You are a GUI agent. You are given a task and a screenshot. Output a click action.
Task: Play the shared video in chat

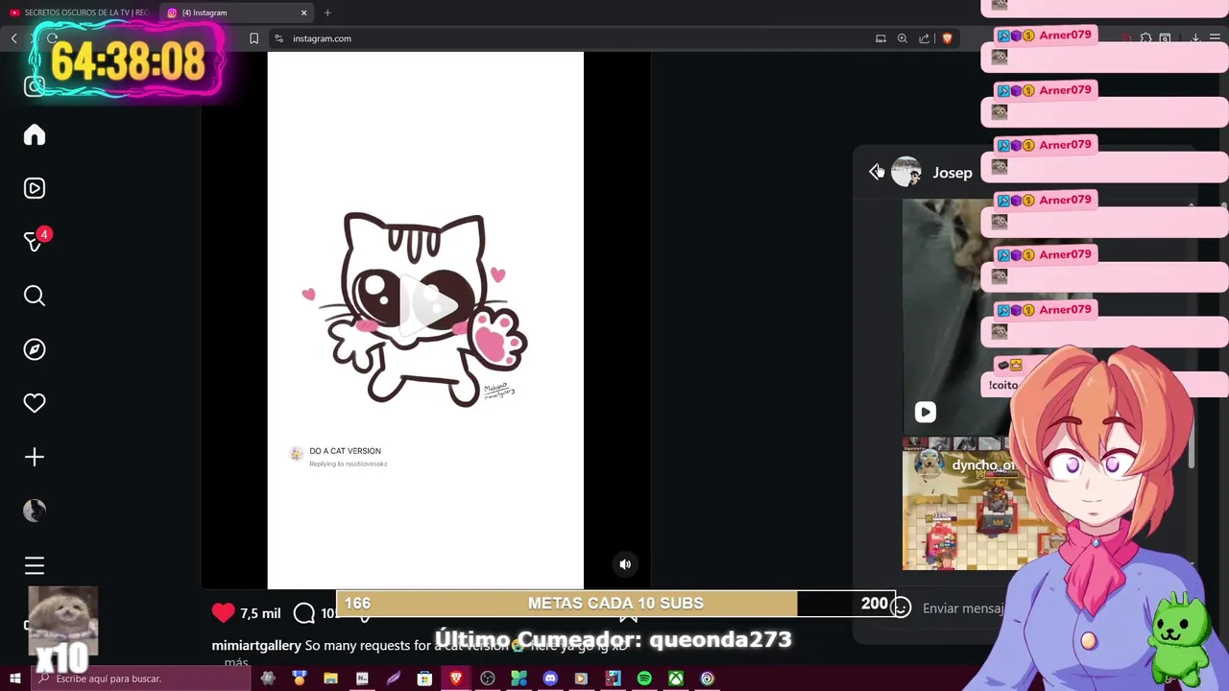click(x=925, y=412)
